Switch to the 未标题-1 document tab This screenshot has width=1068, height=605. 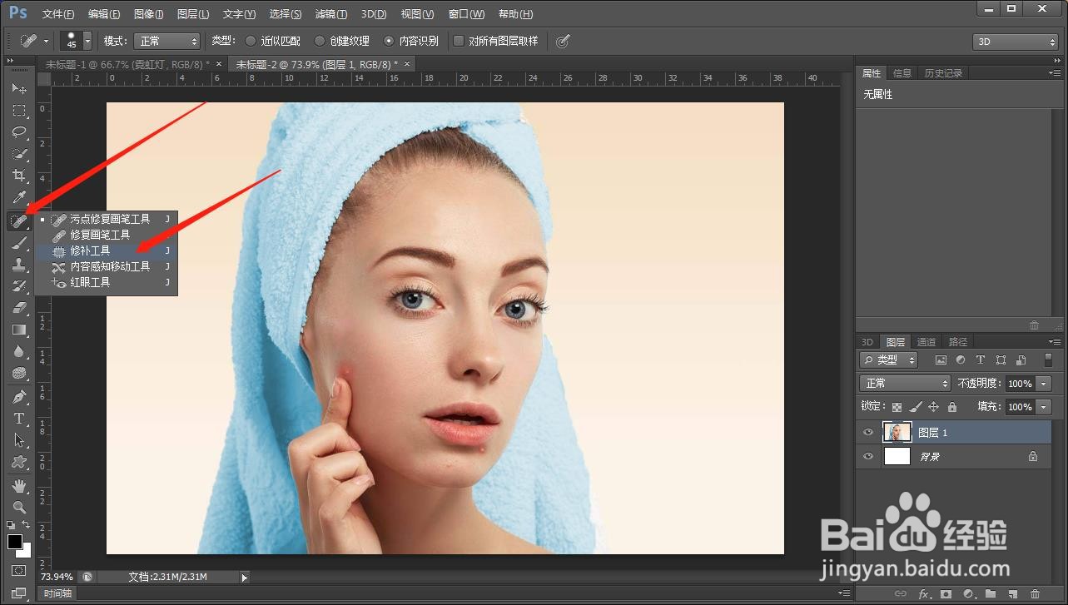point(128,64)
